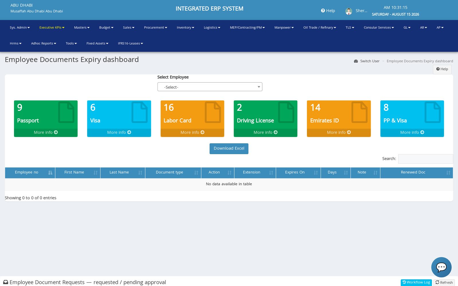Expand the Masters menu
This screenshot has width=458, height=286.
click(82, 27)
